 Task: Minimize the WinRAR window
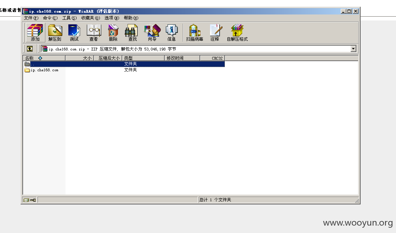(x=343, y=11)
